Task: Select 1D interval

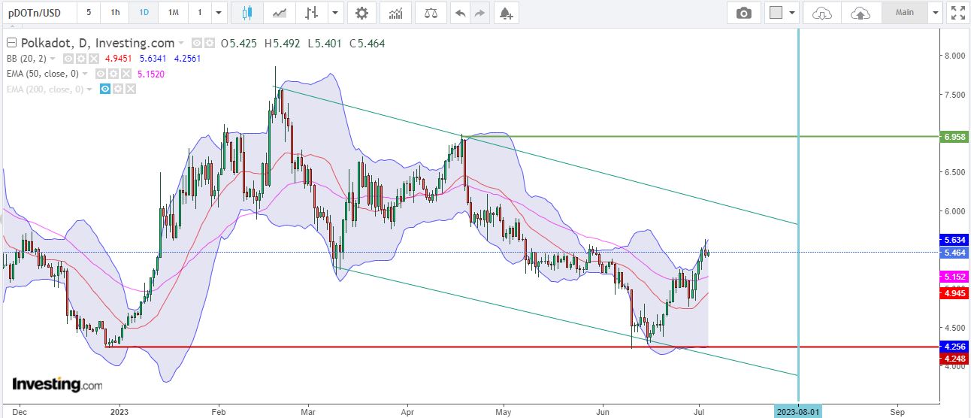Action: (x=144, y=13)
